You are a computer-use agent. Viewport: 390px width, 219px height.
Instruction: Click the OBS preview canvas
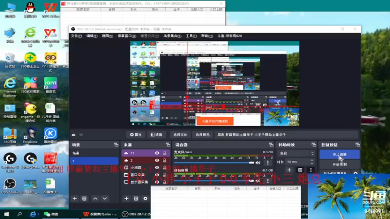tap(214, 83)
